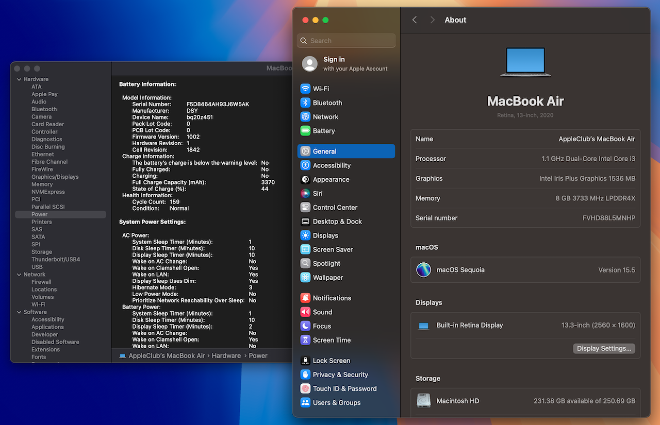Open the Notifications bell icon
Viewport: 660px width, 425px height.
click(x=305, y=298)
